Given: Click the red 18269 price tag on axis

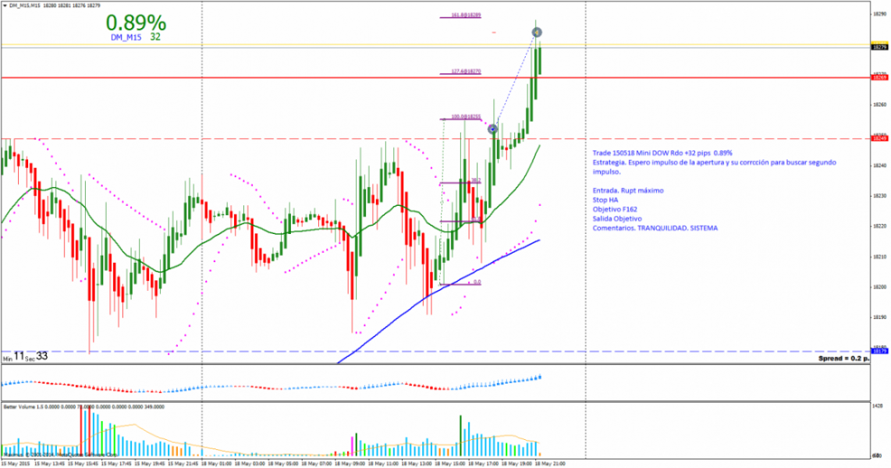Looking at the screenshot, I should (879, 78).
